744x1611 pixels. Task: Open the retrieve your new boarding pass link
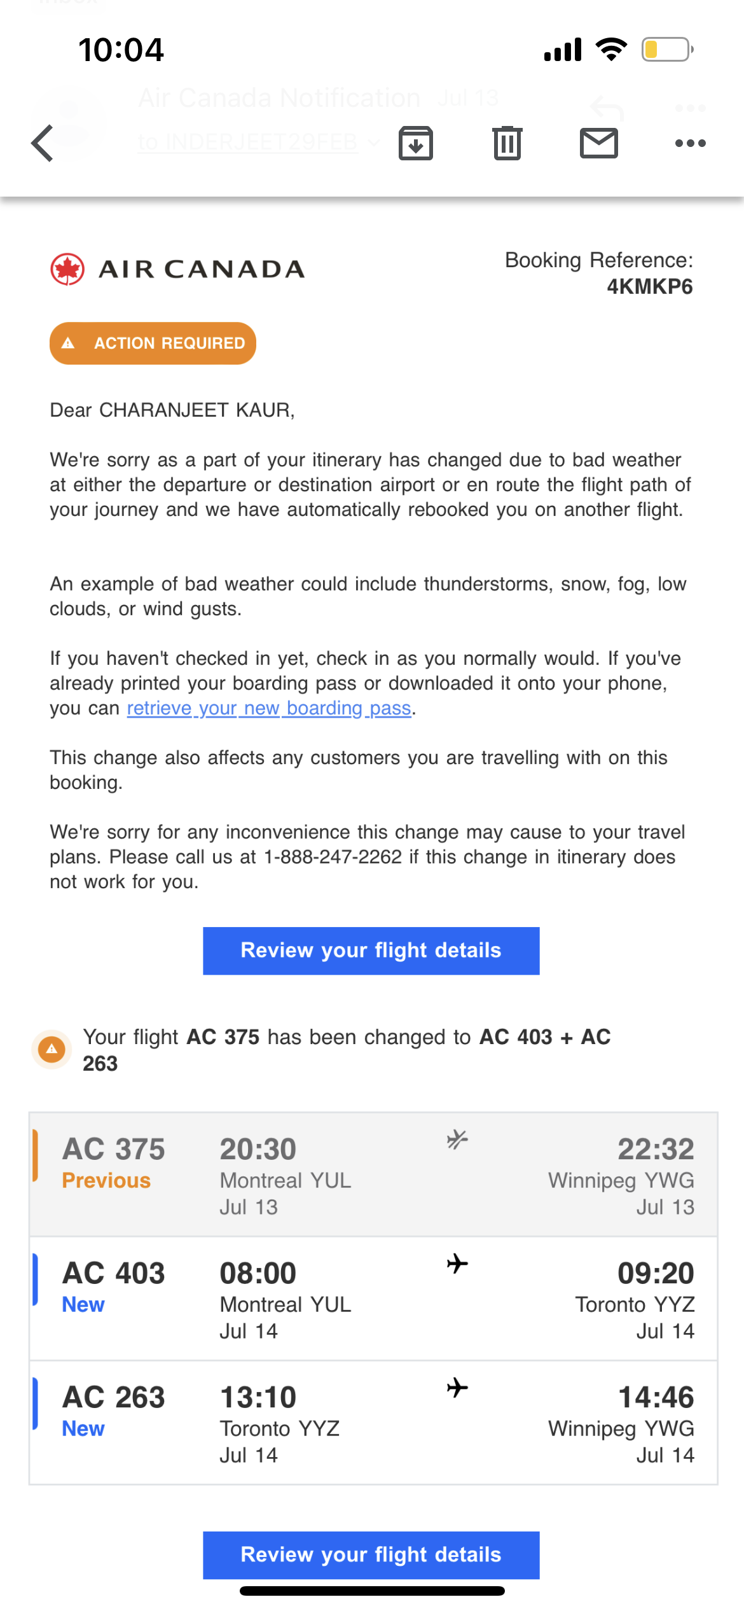268,708
